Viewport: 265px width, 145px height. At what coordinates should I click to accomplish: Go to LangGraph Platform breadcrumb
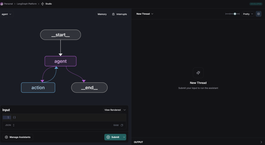(x=27, y=4)
